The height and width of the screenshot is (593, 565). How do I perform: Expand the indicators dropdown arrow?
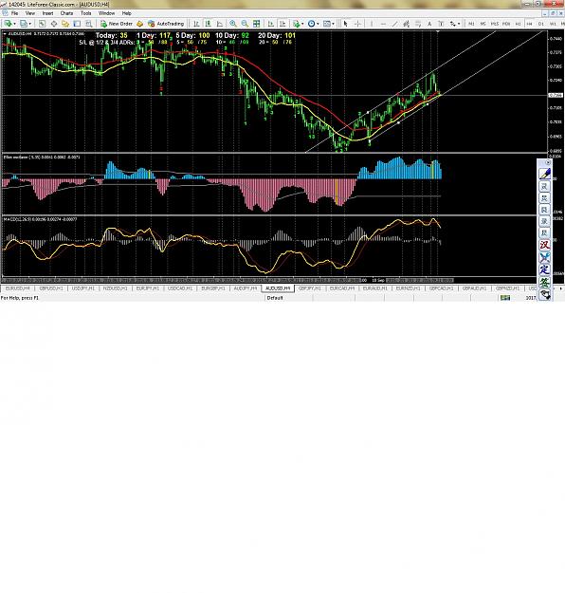point(302,24)
